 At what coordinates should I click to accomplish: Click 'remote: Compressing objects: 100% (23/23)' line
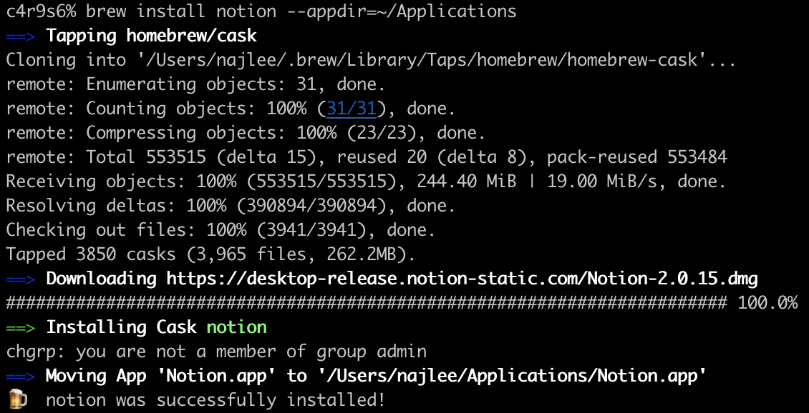coord(246,133)
